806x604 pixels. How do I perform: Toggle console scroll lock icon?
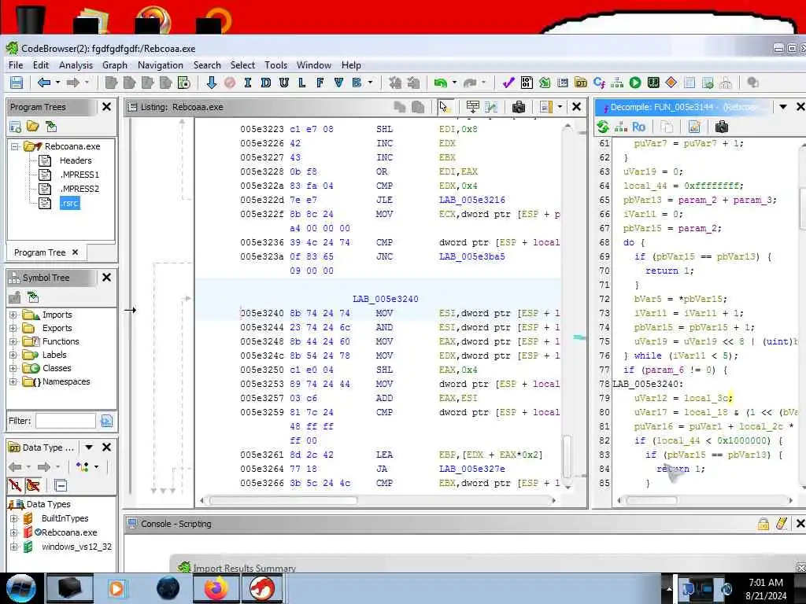pos(763,524)
